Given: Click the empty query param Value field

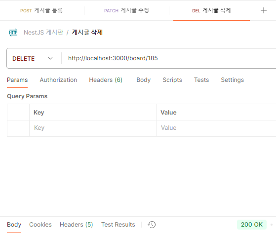Looking at the screenshot, I should [216, 128].
